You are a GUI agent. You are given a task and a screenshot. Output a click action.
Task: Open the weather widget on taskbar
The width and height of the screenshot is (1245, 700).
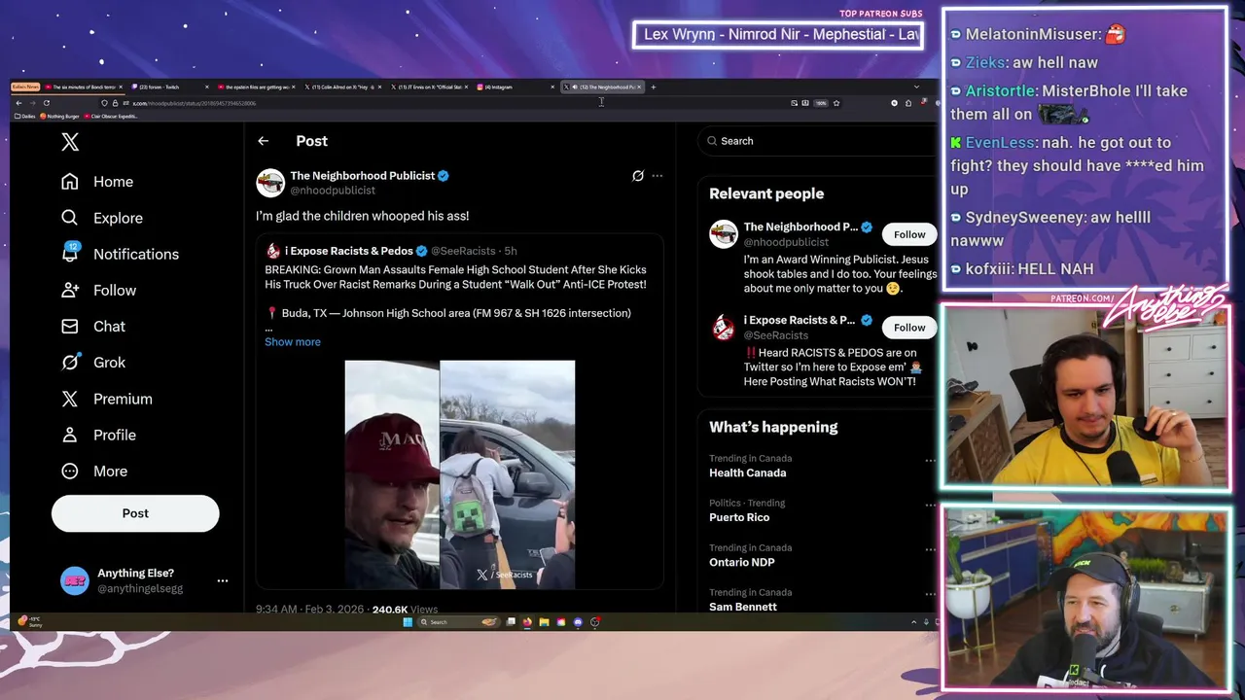click(29, 622)
